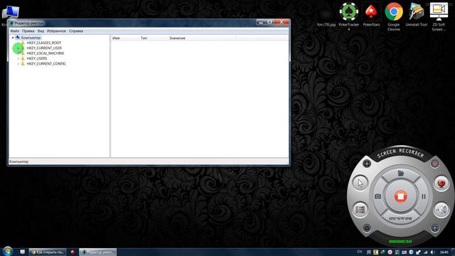The width and height of the screenshot is (455, 256).
Task: Select the Компьютер root node
Action: pos(31,38)
